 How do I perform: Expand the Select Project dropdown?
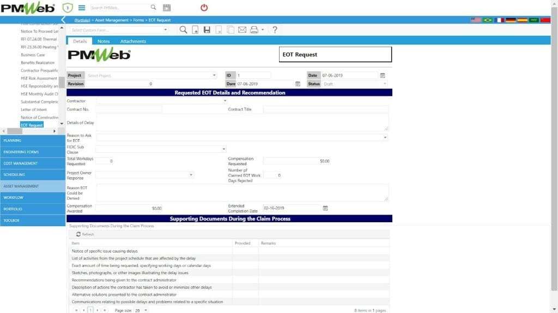click(x=214, y=76)
